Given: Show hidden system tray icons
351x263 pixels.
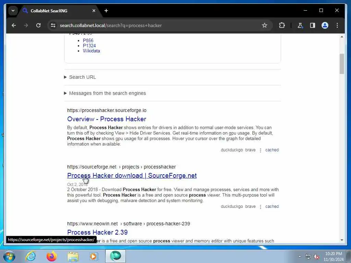Looking at the screenshot, I should [300, 257].
